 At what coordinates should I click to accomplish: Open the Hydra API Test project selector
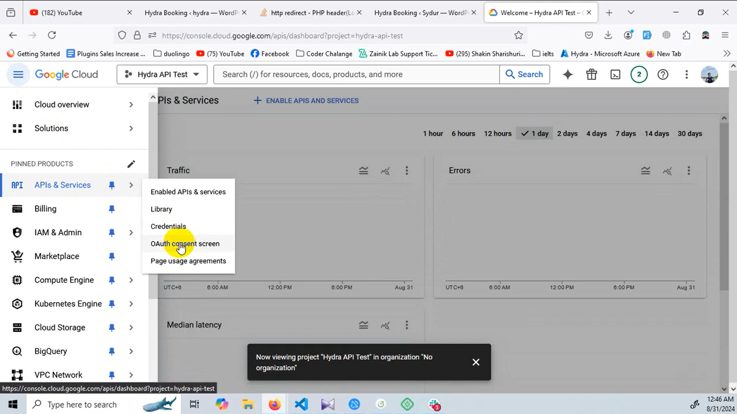tap(162, 75)
